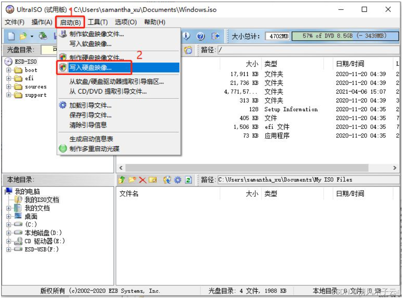Click the Exit door toolbar icon

[x=215, y=36]
